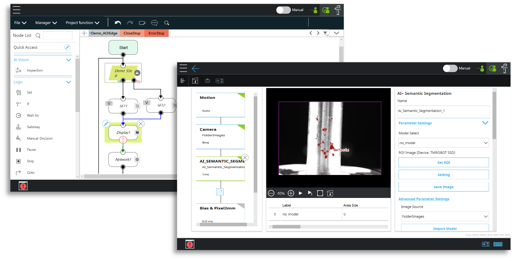Open the File menu
The width and height of the screenshot is (514, 261).
pos(20,23)
